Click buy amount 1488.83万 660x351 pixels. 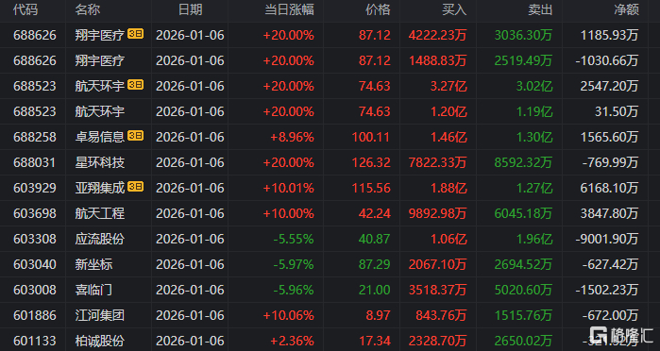click(437, 60)
